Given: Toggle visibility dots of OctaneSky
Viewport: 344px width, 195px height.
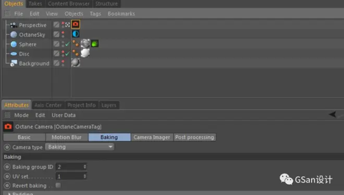Looking at the screenshot, I should coord(63,34).
